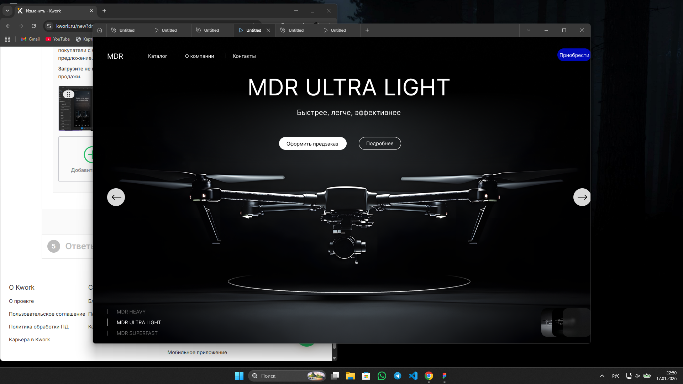The height and width of the screenshot is (384, 683).
Task: Reload the Kwork page in Chrome
Action: tap(34, 26)
